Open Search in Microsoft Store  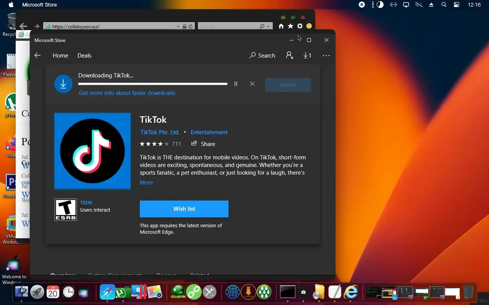[262, 56]
